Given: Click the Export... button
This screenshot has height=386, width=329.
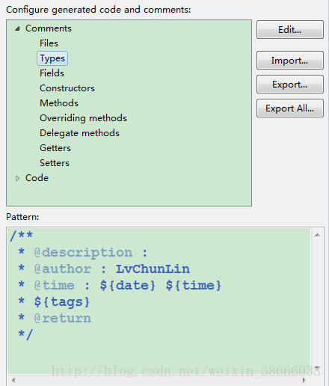Looking at the screenshot, I should coord(290,85).
